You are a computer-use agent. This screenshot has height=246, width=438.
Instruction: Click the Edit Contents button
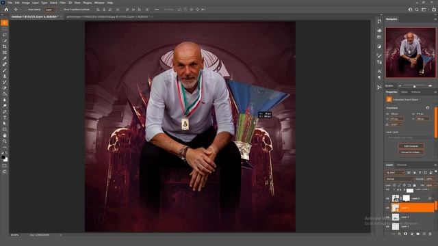tap(411, 146)
